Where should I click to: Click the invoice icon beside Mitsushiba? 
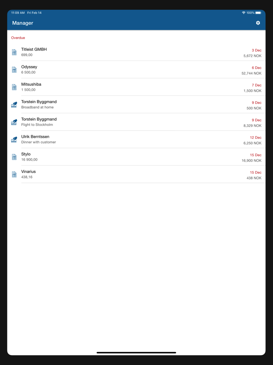[14, 87]
